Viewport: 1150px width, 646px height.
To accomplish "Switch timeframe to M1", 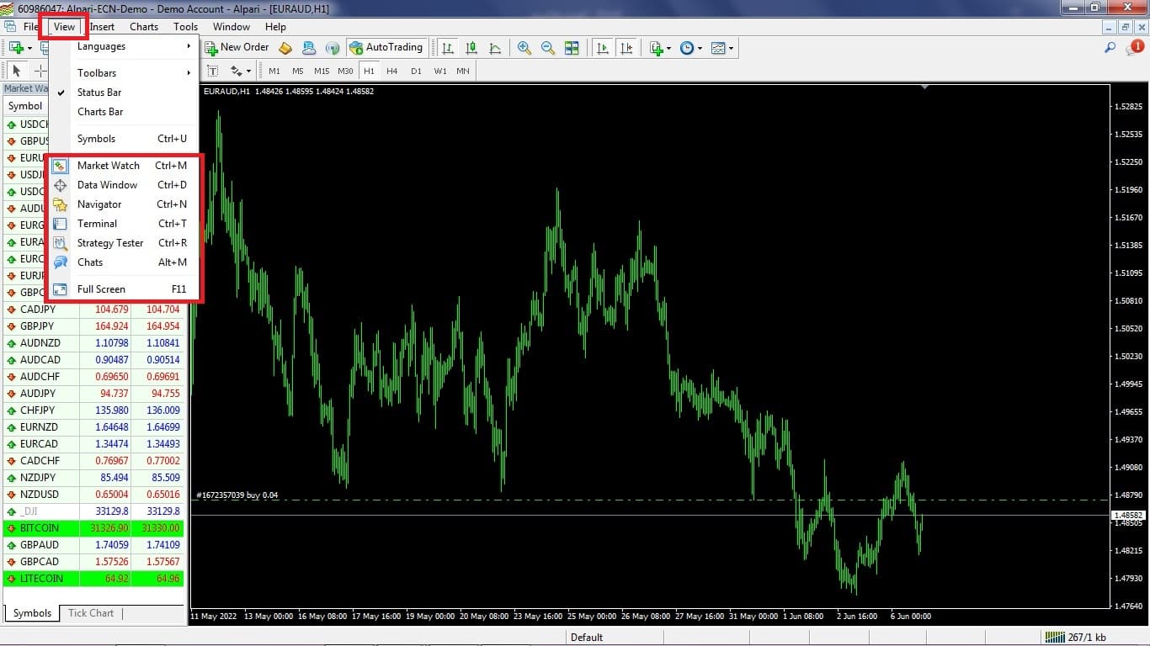I will point(274,71).
